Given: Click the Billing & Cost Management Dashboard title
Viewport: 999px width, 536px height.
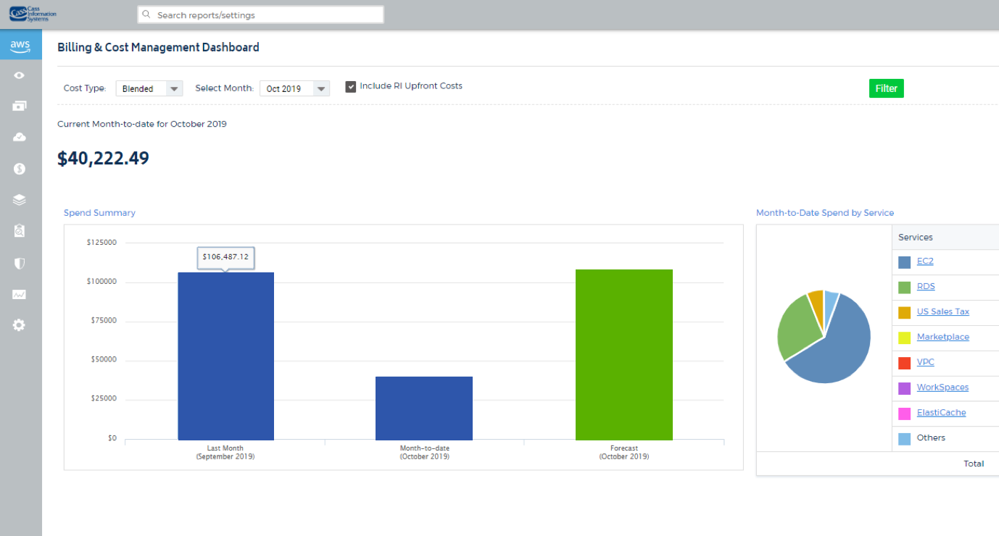Looking at the screenshot, I should [158, 47].
